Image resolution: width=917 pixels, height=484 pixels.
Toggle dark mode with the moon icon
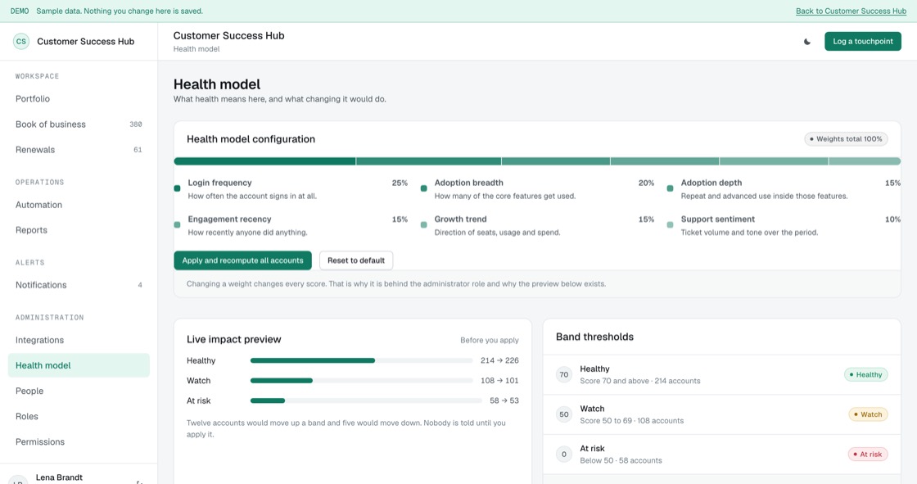pyautogui.click(x=807, y=42)
